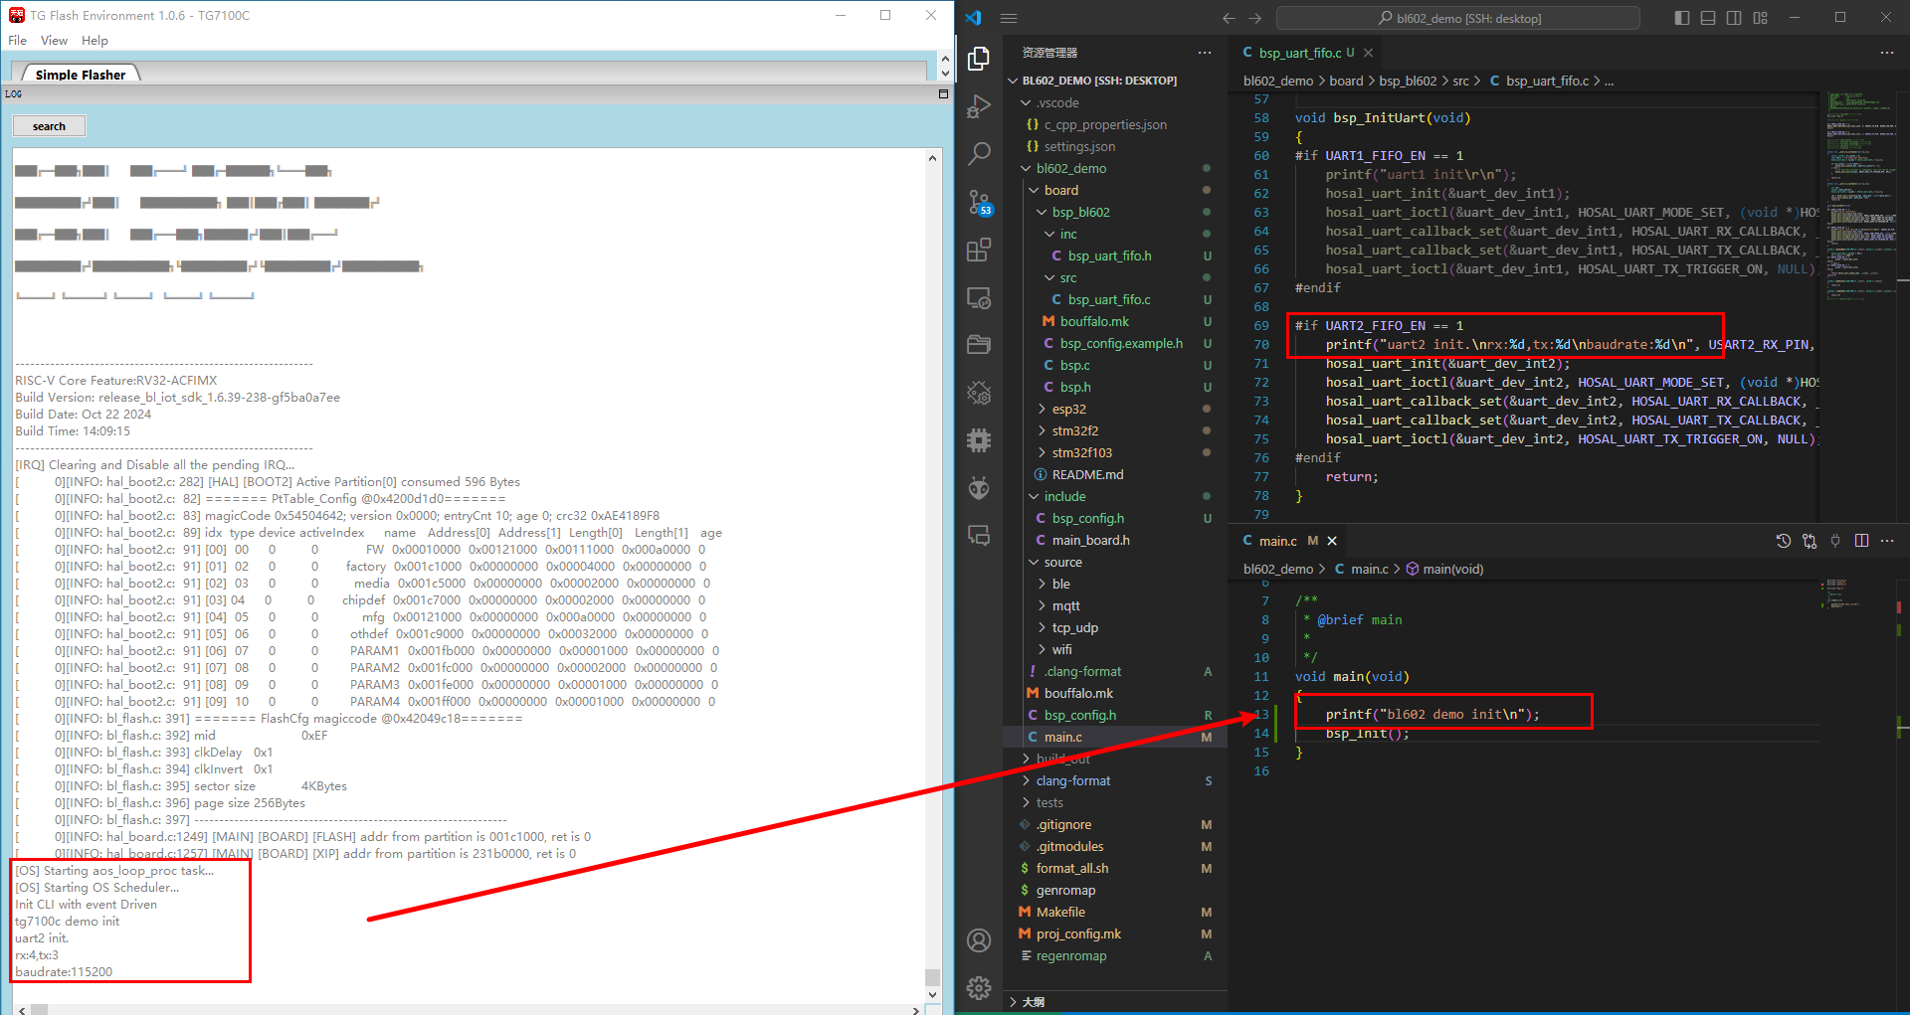Image resolution: width=1910 pixels, height=1015 pixels.
Task: Close the main.c editor tab
Action: 1332,541
